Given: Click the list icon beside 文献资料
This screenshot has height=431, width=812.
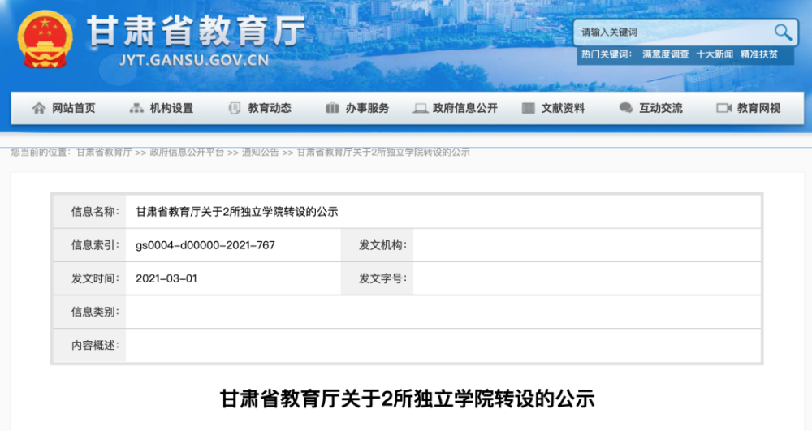Looking at the screenshot, I should (x=529, y=108).
